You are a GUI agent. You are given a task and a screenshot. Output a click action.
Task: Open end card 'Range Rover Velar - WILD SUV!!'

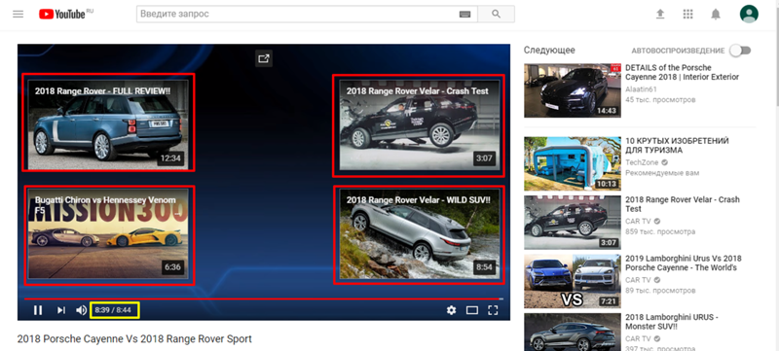pos(419,234)
